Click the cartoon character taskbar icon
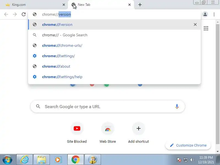This screenshot has width=220, height=165. click(x=93, y=160)
